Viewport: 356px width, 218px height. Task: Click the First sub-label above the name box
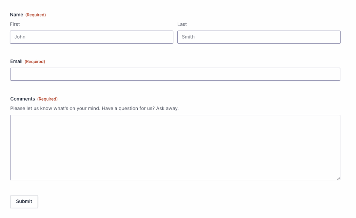coord(15,24)
